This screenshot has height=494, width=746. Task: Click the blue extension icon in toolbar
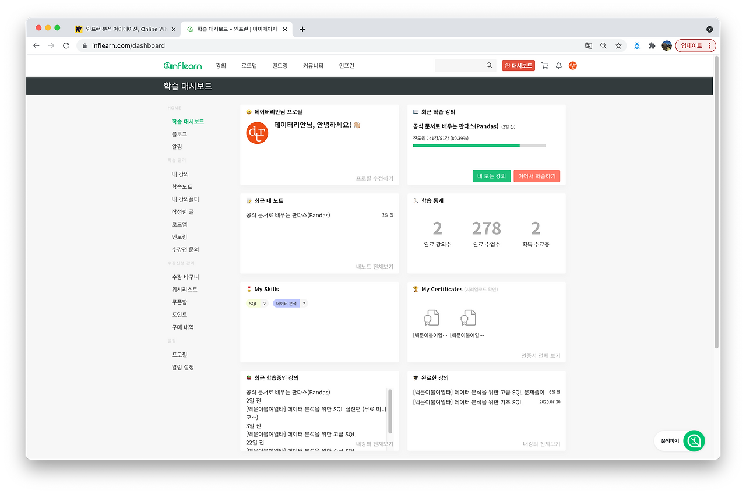(x=636, y=45)
